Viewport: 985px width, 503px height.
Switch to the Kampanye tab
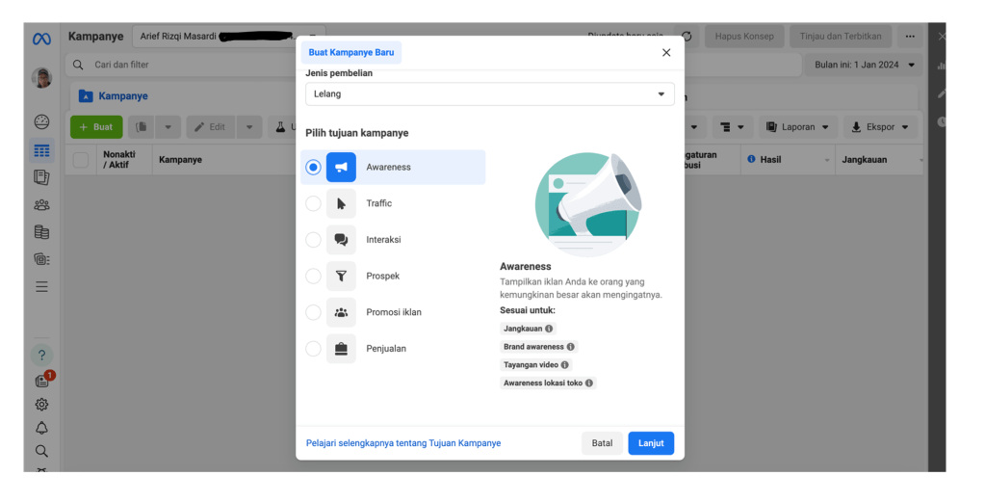pos(114,96)
